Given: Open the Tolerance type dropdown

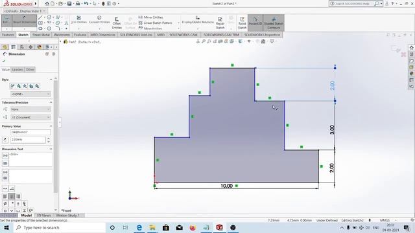Looking at the screenshot, I should tap(30, 109).
